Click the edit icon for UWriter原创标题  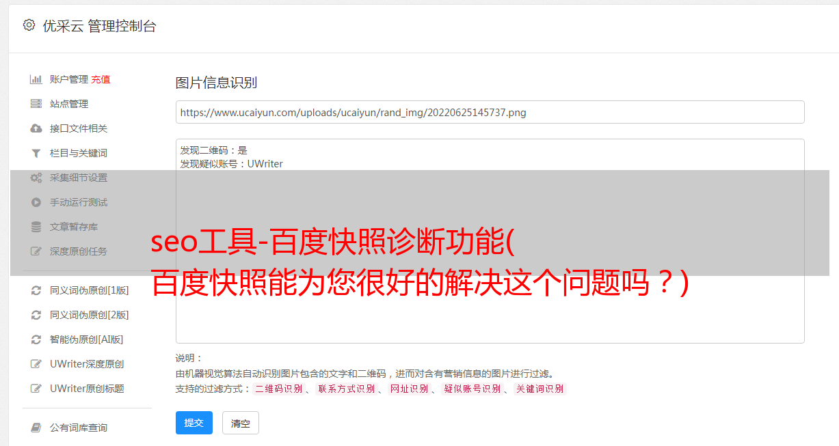[36, 389]
